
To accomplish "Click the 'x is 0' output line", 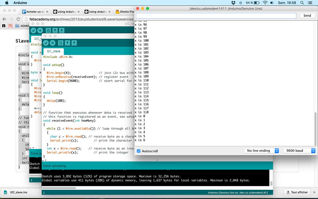I will tap(140, 116).
